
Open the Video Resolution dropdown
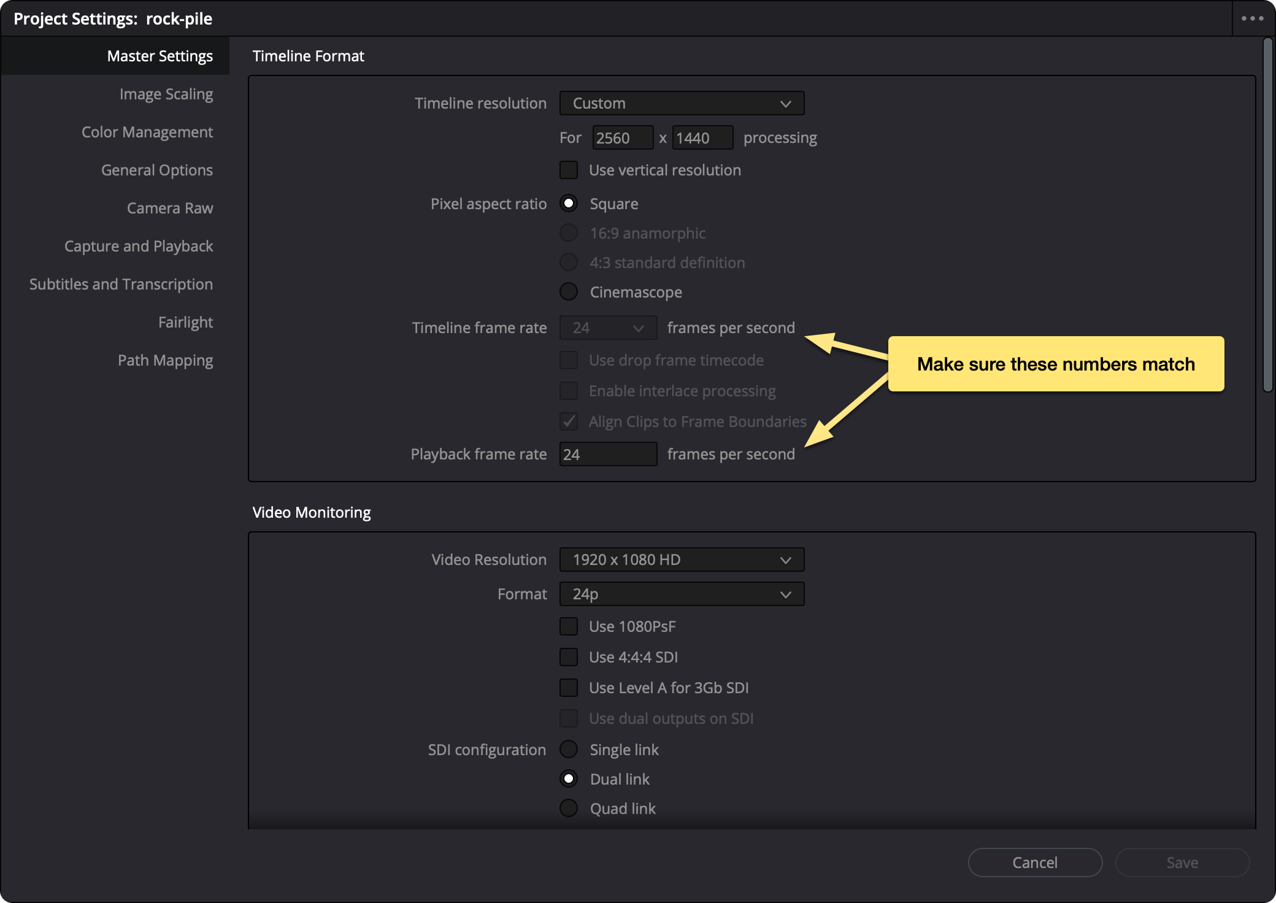click(682, 559)
